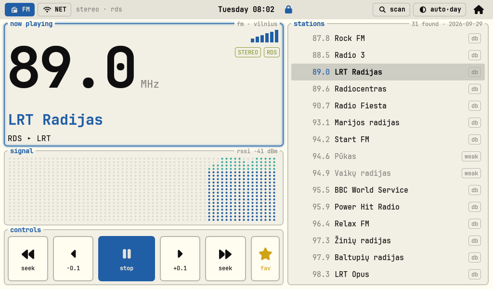This screenshot has height=289, width=493.
Task: Click the STEREO indicator badge
Action: click(248, 53)
